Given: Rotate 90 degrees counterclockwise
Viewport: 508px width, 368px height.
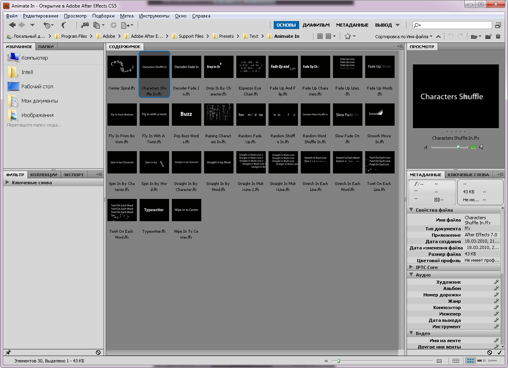Looking at the screenshot, I should (x=451, y=36).
